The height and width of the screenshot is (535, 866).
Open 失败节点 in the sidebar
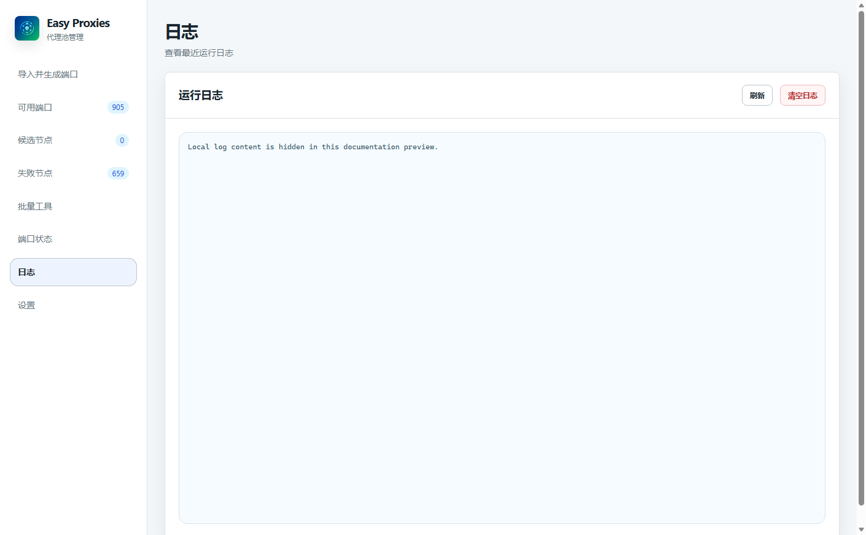coord(73,173)
